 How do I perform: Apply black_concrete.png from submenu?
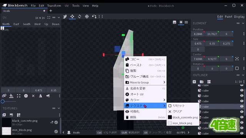pyautogui.click(x=183, y=117)
